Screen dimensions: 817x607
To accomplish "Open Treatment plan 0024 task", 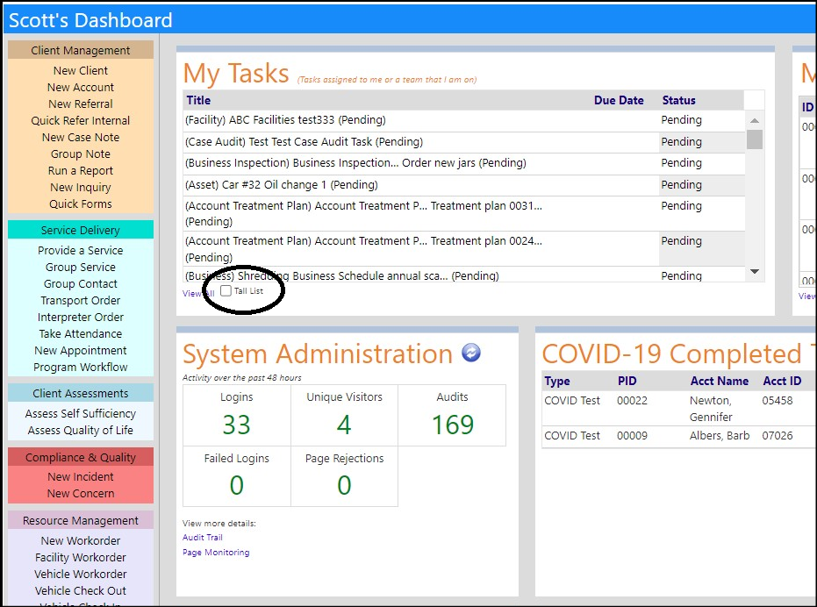I will point(363,248).
